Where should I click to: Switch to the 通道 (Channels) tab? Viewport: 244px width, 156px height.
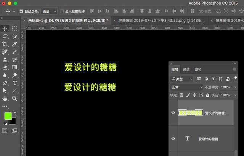[x=186, y=70]
